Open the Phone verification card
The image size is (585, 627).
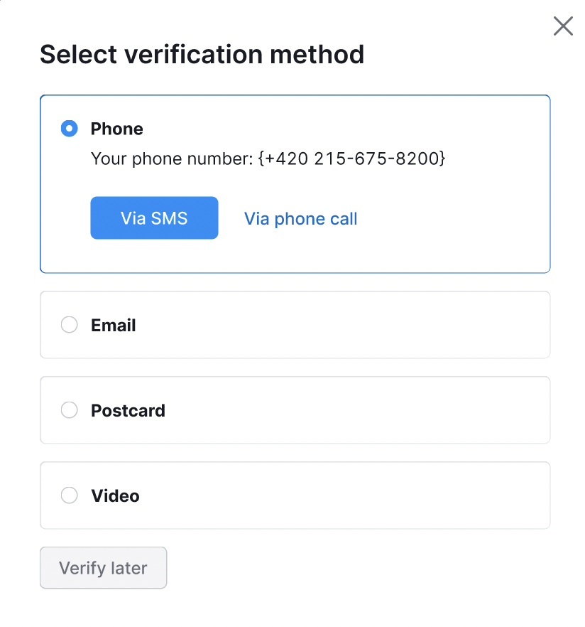pos(295,183)
